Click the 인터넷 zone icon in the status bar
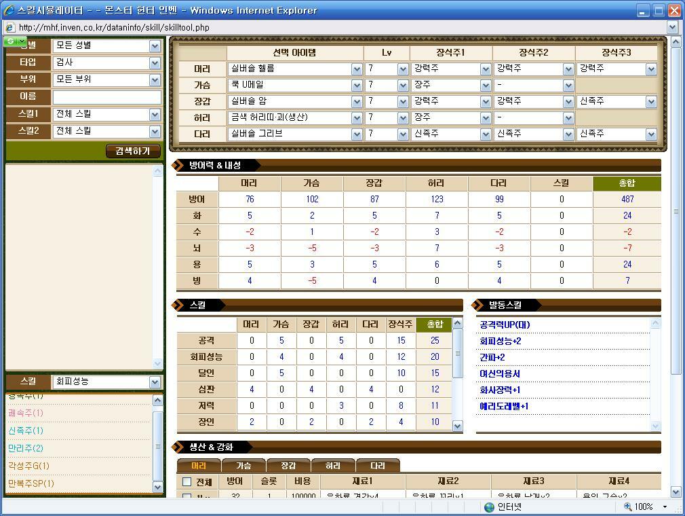The image size is (685, 516). [x=488, y=507]
